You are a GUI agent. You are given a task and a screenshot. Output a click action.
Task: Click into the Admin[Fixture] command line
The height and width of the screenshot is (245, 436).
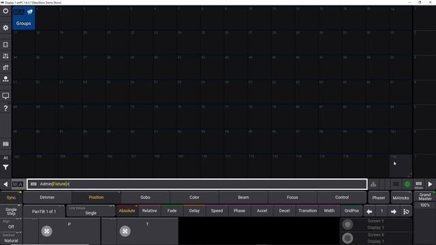click(197, 184)
